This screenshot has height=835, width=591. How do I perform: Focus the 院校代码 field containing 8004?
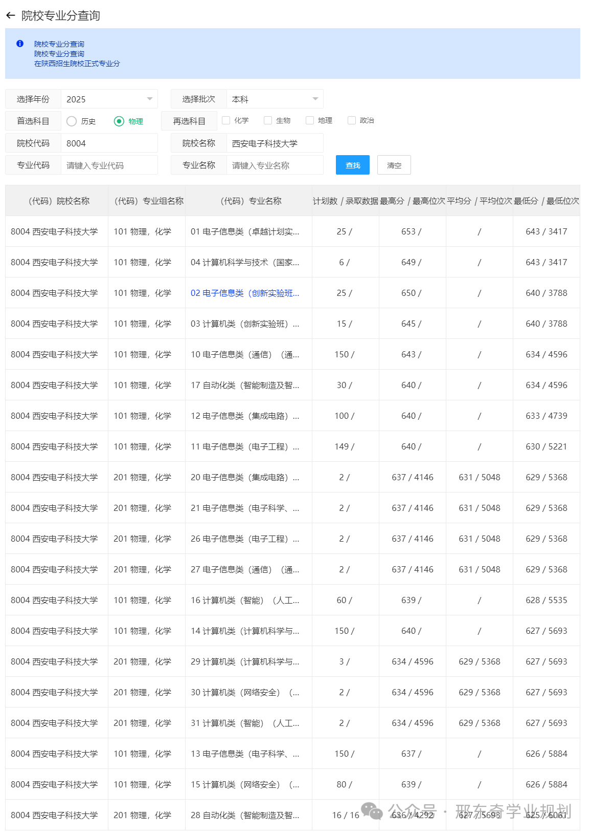(109, 143)
